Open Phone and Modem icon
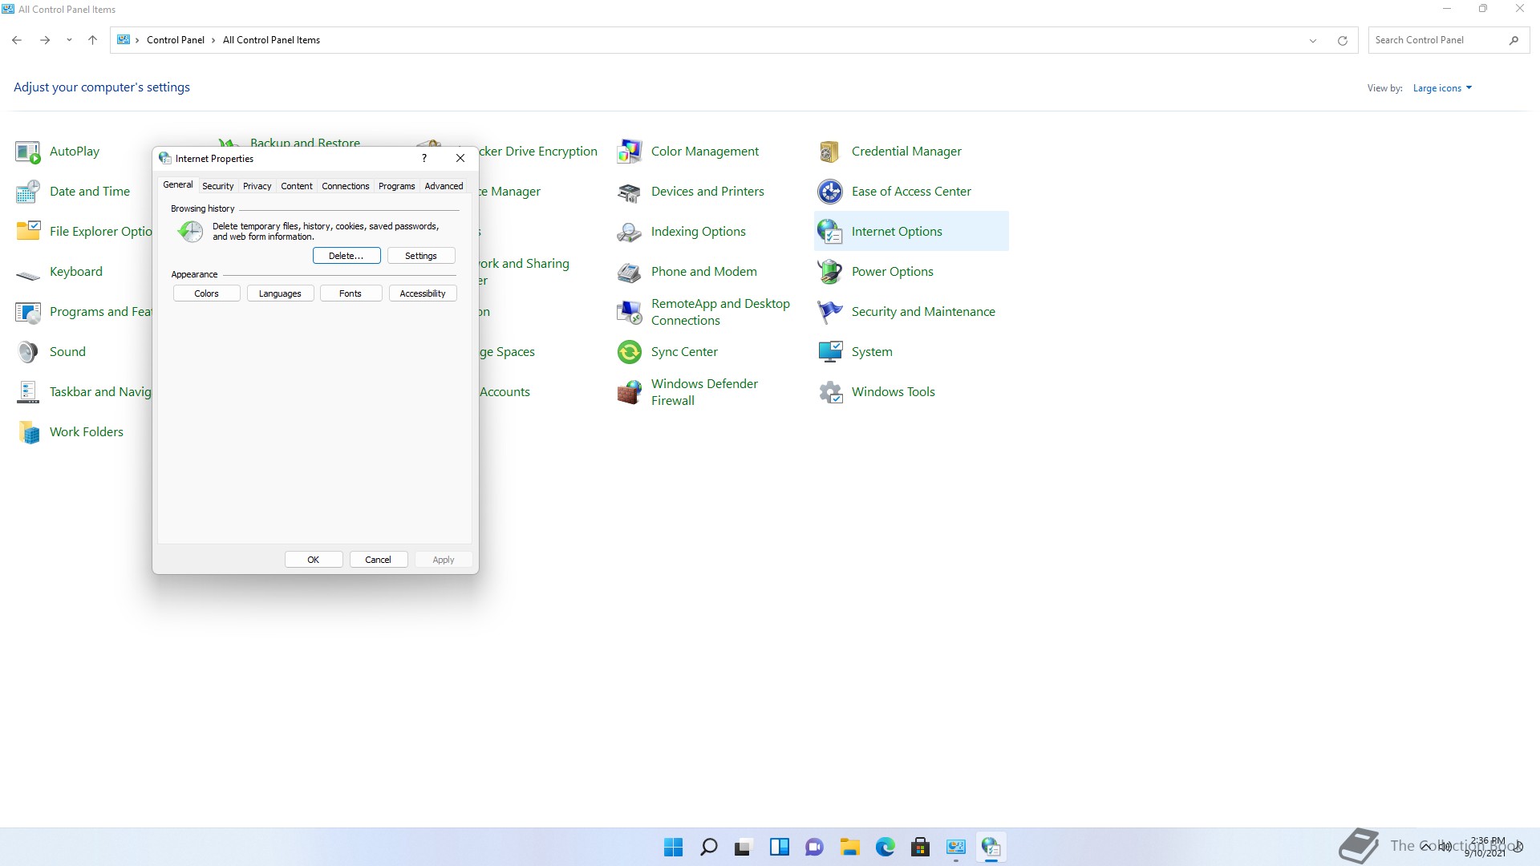The height and width of the screenshot is (866, 1540). coord(629,272)
